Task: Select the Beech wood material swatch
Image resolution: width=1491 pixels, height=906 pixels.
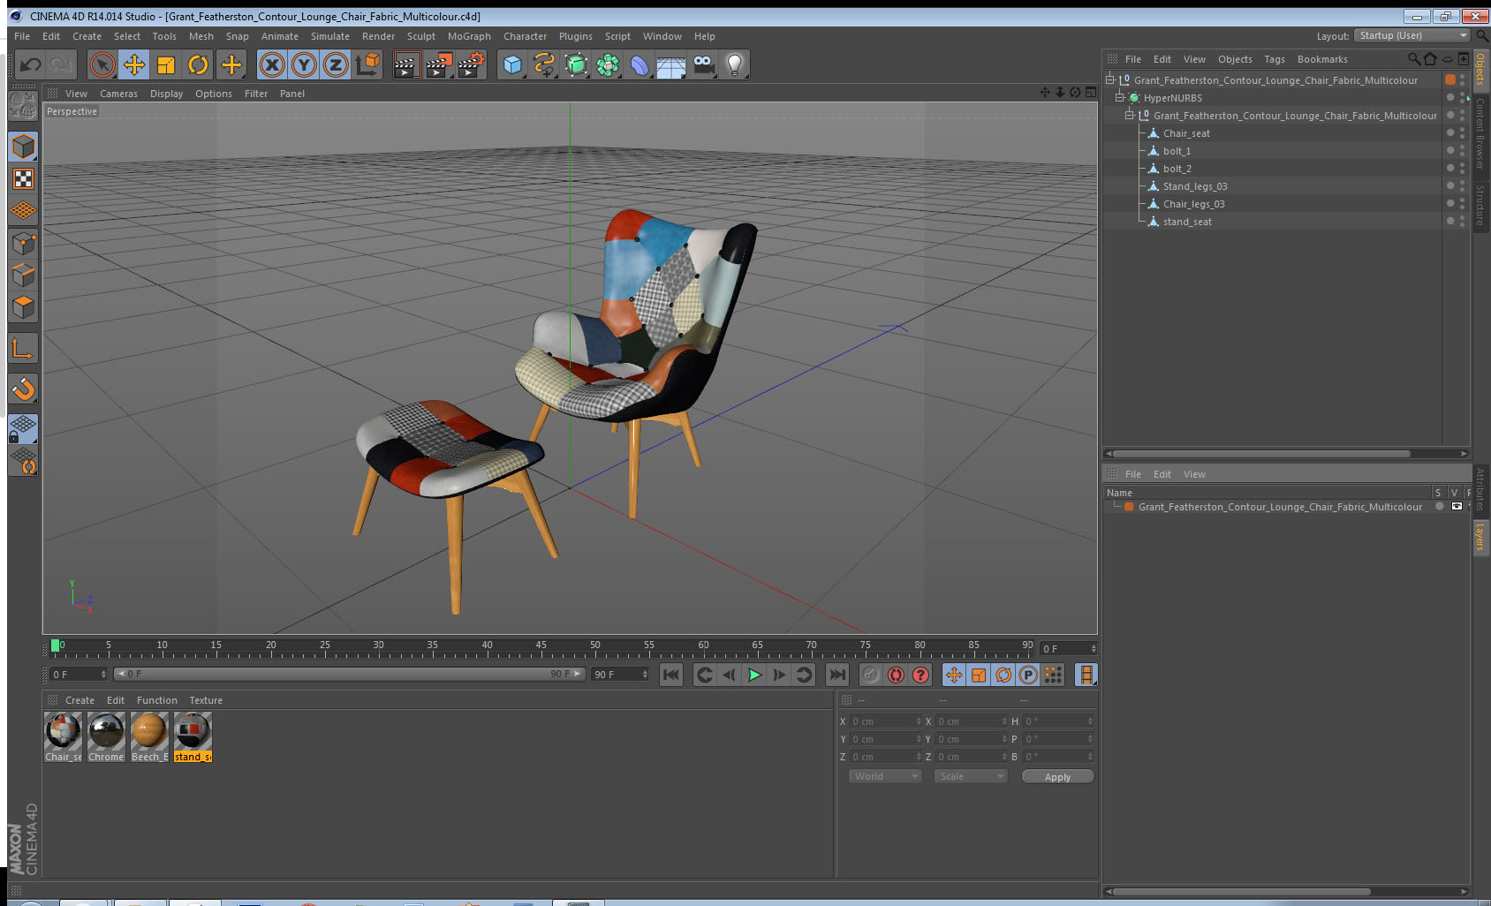Action: tap(149, 737)
